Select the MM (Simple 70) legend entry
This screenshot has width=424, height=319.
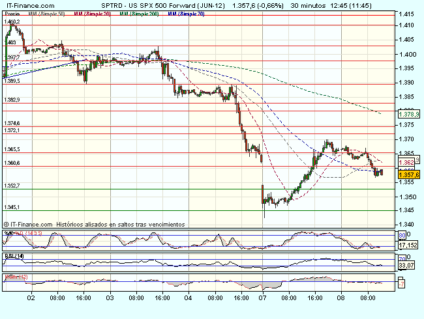(186, 14)
